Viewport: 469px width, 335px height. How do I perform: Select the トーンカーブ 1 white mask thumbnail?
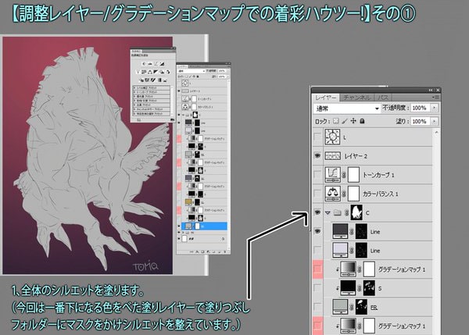pyautogui.click(x=353, y=174)
